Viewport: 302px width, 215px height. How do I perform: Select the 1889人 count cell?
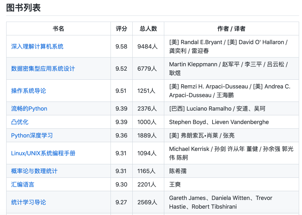point(148,135)
